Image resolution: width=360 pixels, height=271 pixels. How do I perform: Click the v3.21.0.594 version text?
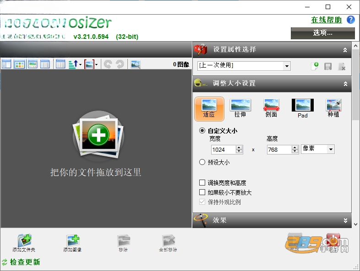91,37
